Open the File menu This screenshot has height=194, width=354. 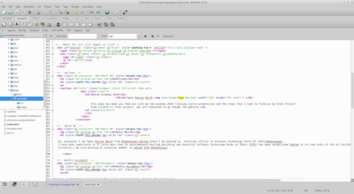click(x=4, y=7)
